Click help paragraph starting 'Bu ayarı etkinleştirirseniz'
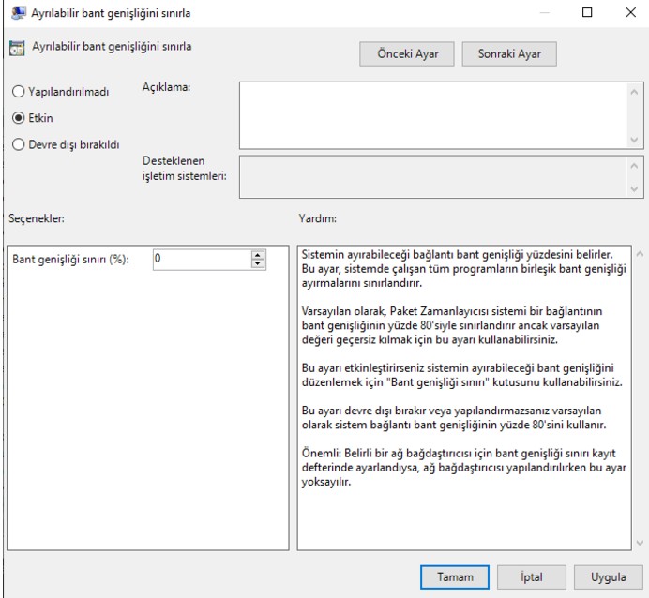Screen dimensions: 649x598 point(462,375)
